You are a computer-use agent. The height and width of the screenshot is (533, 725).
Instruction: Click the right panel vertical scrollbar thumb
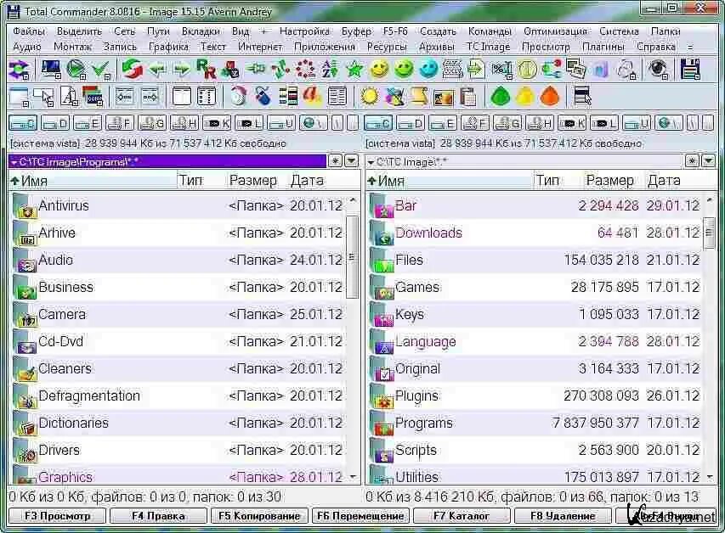[x=709, y=233]
